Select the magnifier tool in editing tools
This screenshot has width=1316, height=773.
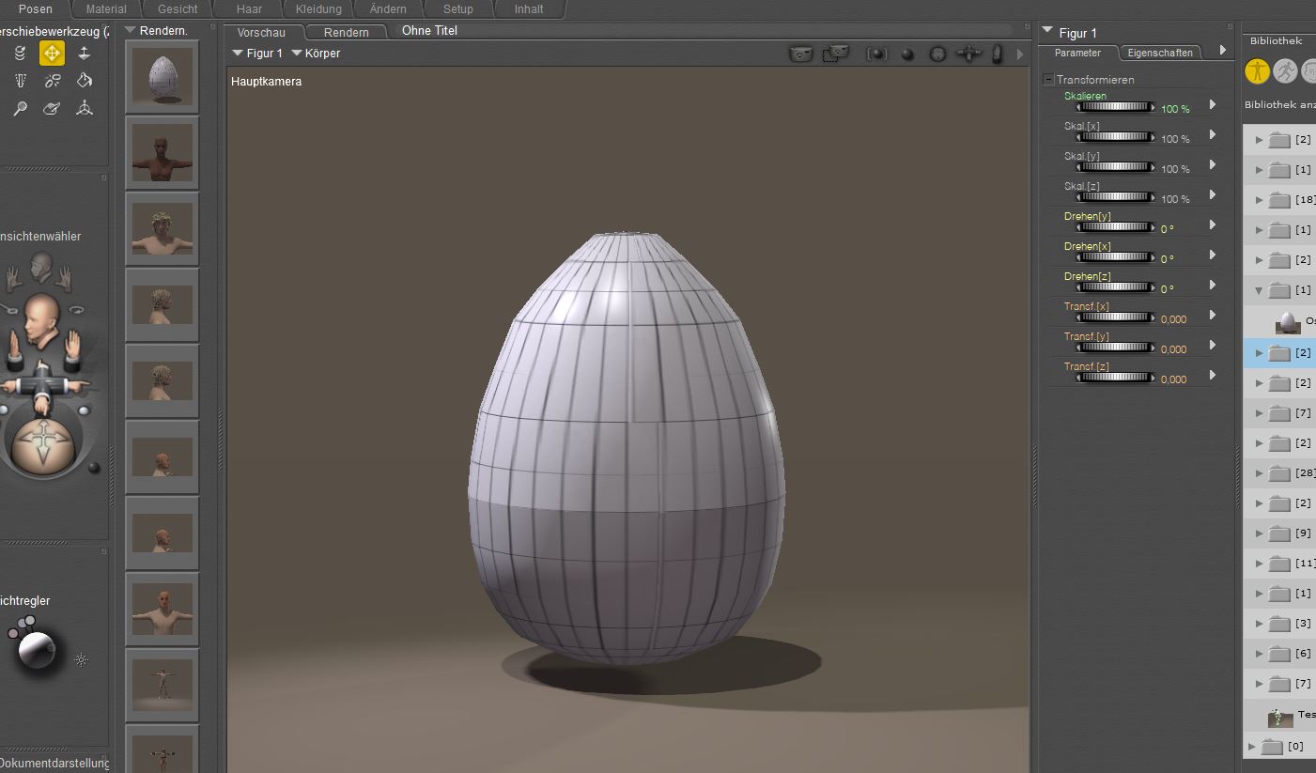[x=20, y=108]
